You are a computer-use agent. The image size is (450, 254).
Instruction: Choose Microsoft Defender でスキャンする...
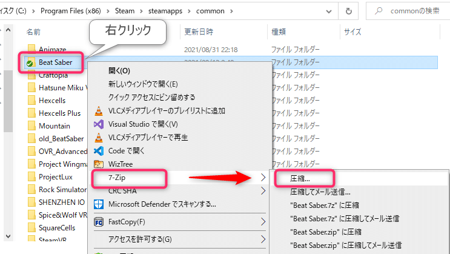(162, 204)
